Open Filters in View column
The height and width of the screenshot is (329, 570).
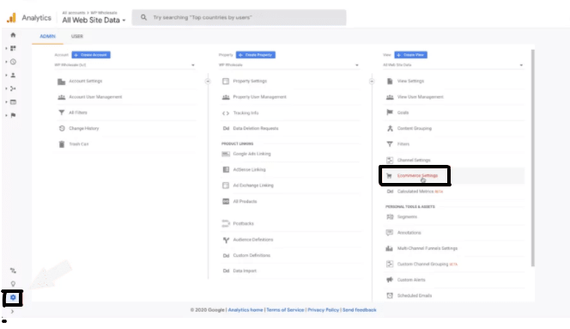coord(403,144)
